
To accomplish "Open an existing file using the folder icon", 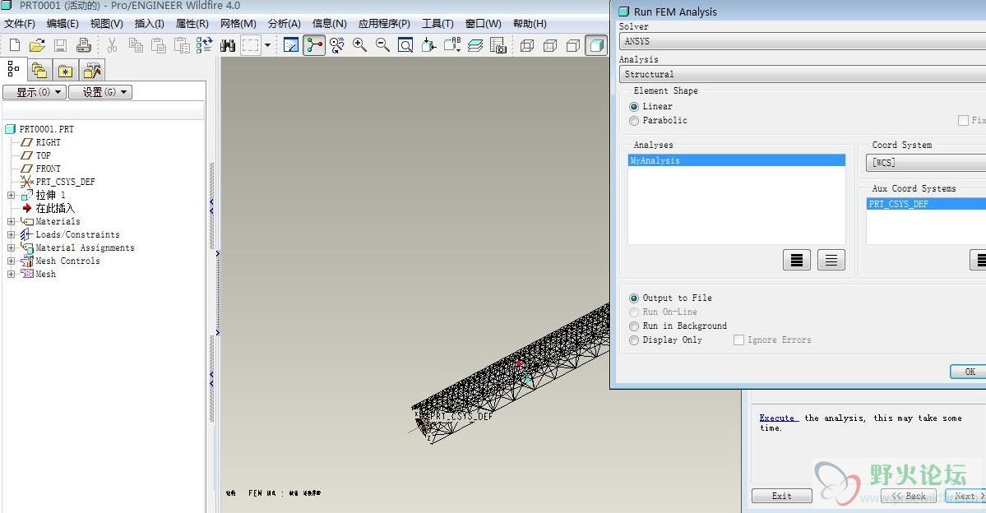I will click(x=37, y=45).
